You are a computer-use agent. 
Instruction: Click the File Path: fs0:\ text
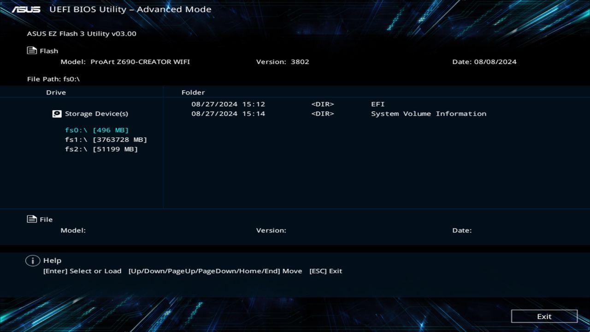pos(53,79)
